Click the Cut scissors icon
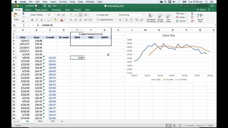This screenshot has width=228, height=128. pos(23,14)
